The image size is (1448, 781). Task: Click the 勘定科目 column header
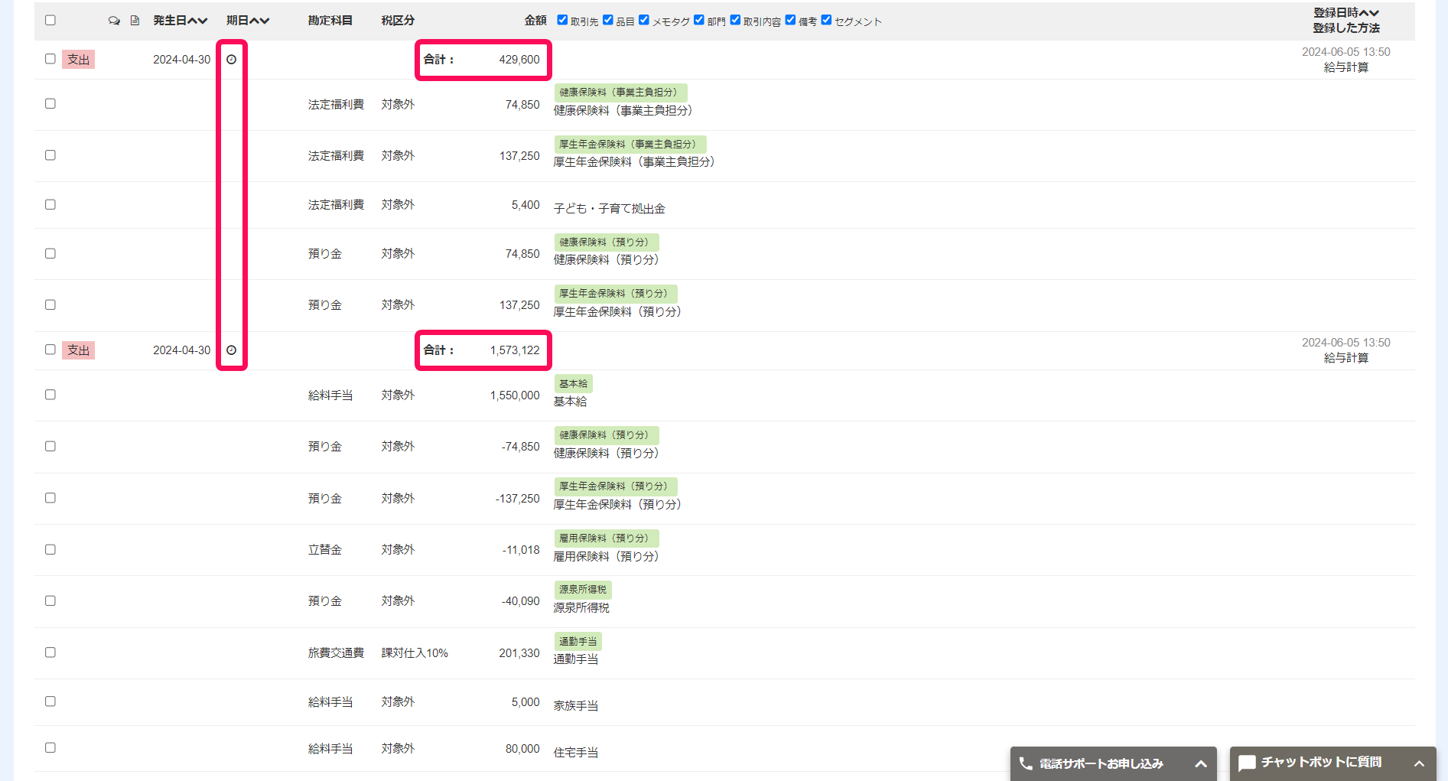click(330, 21)
